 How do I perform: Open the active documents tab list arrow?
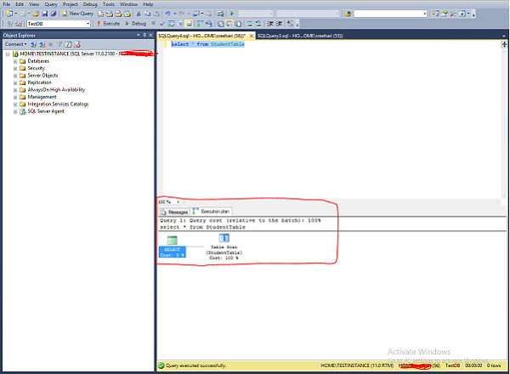click(504, 36)
